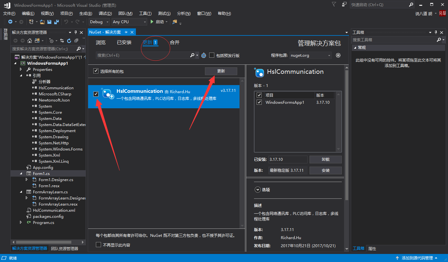This screenshot has height=262, width=448.
Task: Open the feedback icon near Quick Launch
Action: point(344,5)
